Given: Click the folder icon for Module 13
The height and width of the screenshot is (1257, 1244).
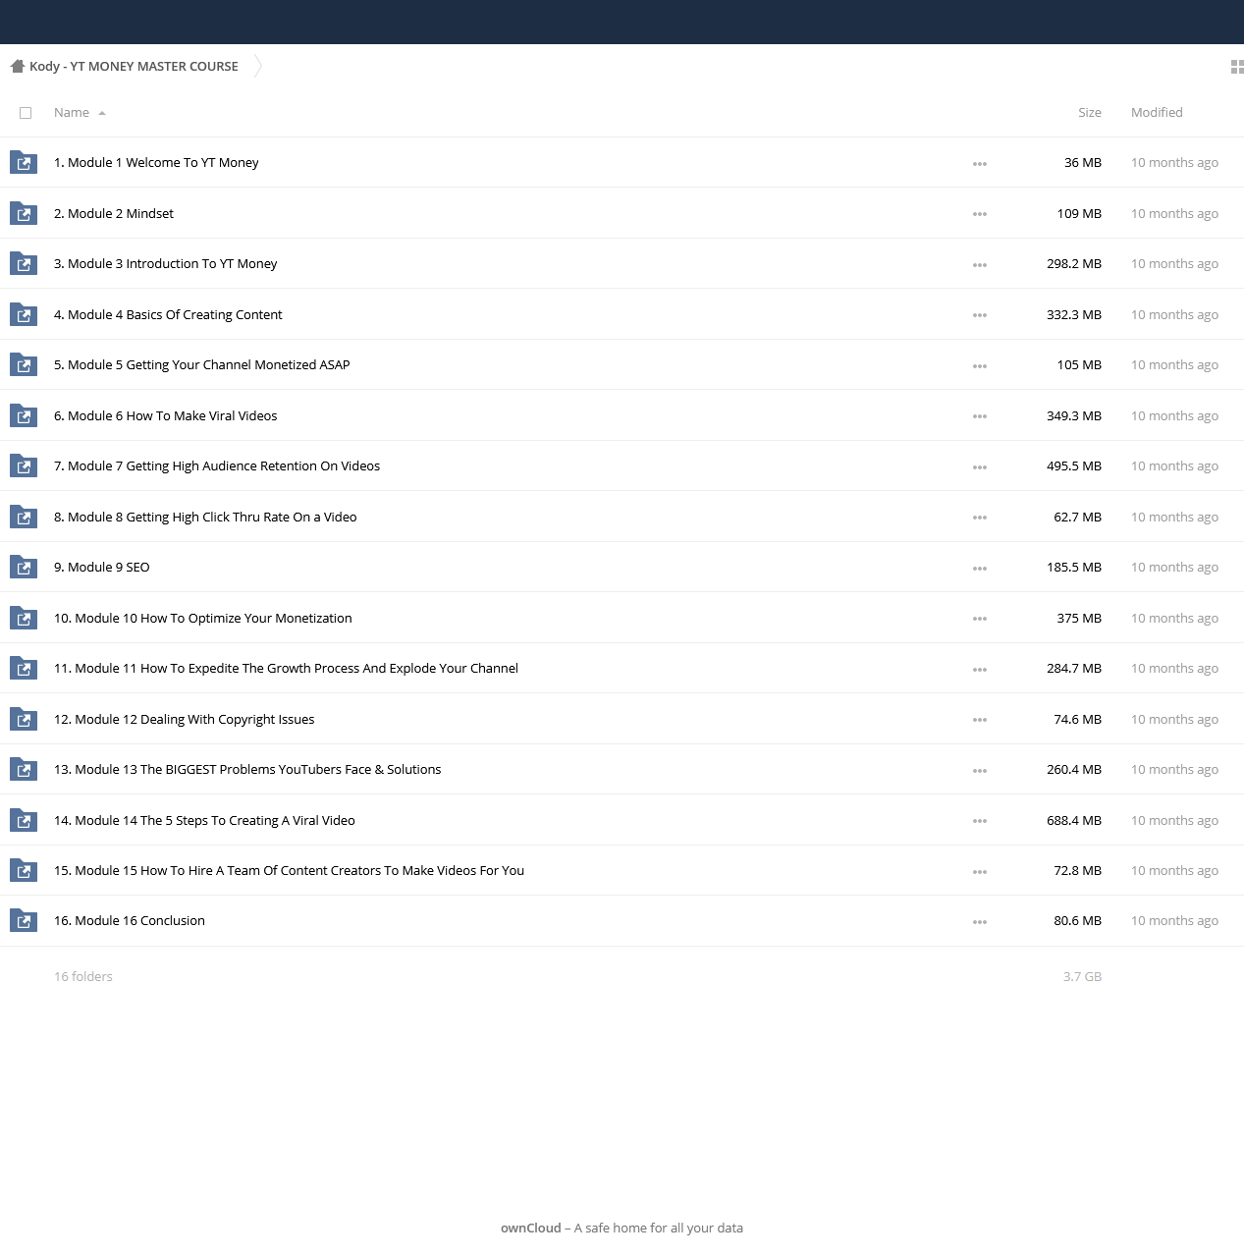Looking at the screenshot, I should pyautogui.click(x=24, y=769).
